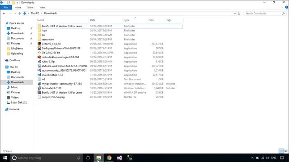Select the Bunifu WinRAR ZIP archive file

110,93
